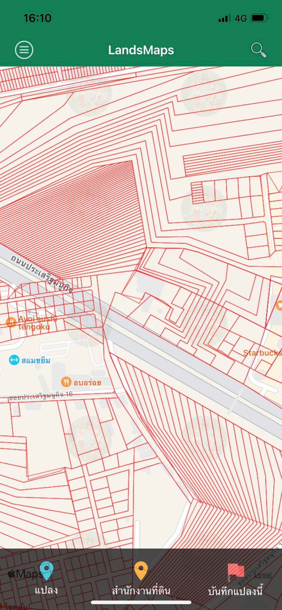Tap the magnifying glass search icon

coord(258,50)
